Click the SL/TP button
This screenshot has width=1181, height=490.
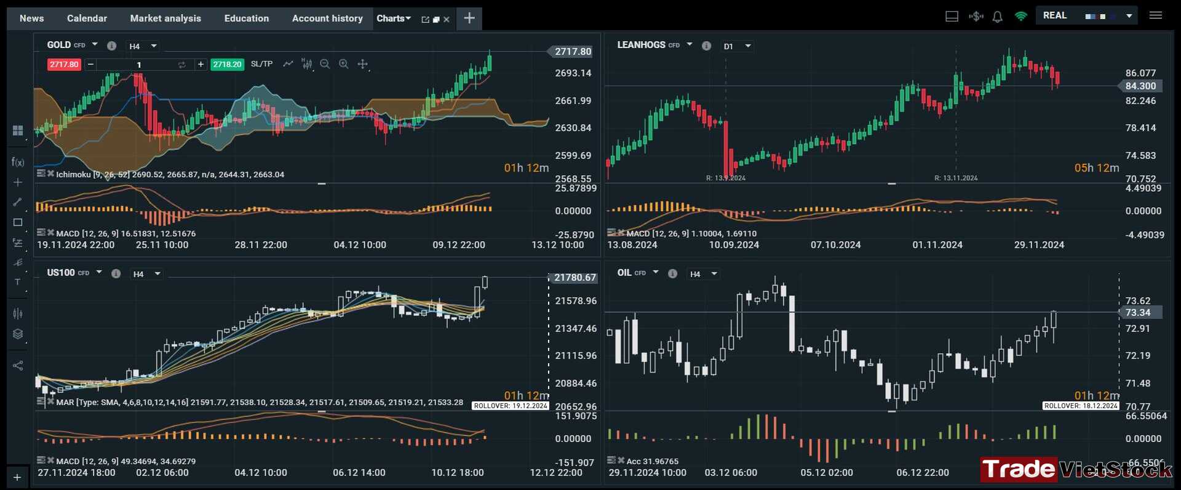(x=261, y=64)
